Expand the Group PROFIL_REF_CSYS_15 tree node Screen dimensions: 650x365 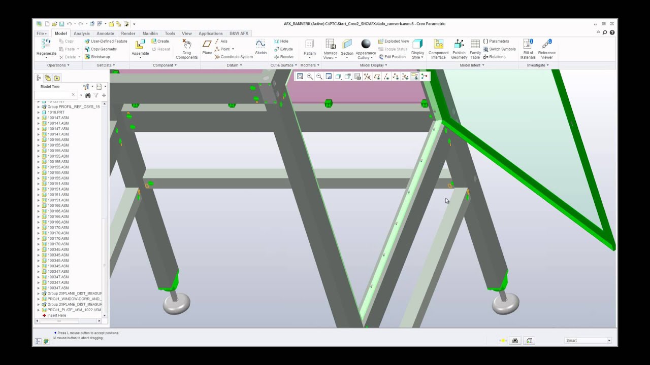click(38, 107)
